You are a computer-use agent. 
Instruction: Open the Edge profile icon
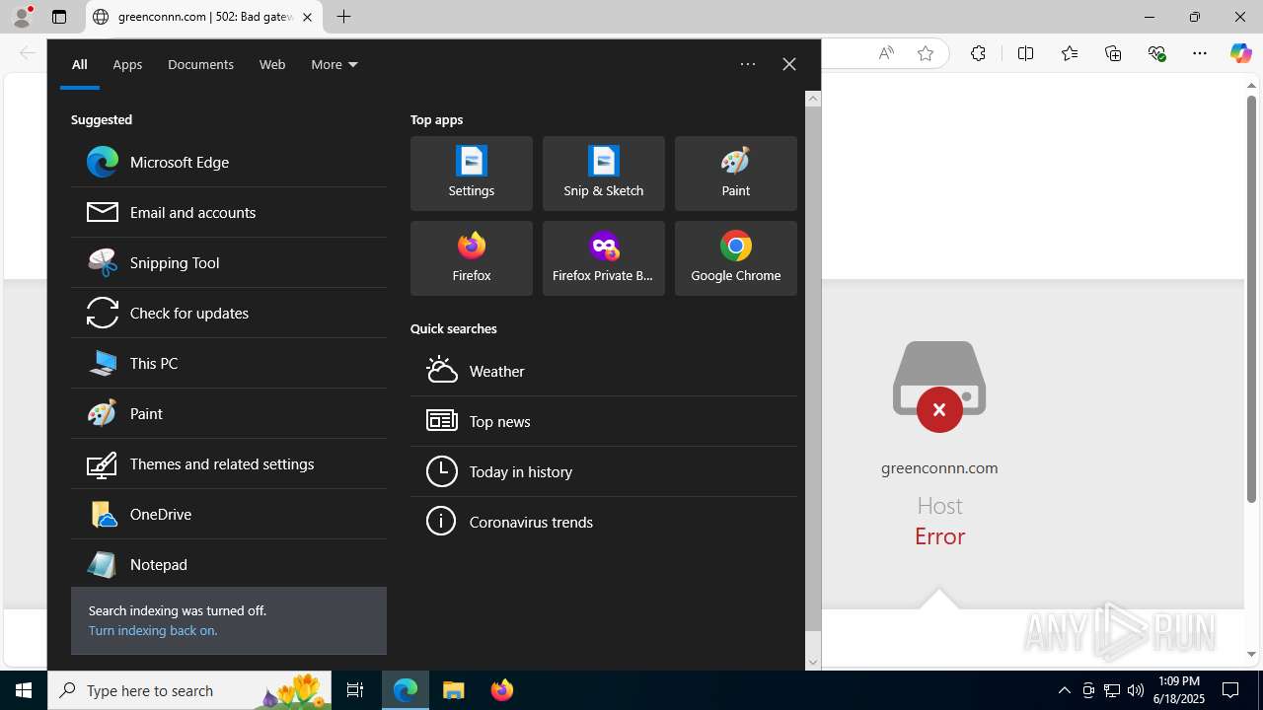pyautogui.click(x=22, y=17)
